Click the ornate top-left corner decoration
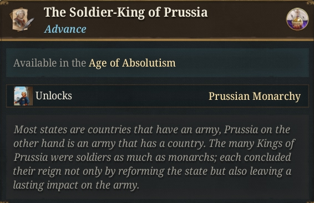 4,3
